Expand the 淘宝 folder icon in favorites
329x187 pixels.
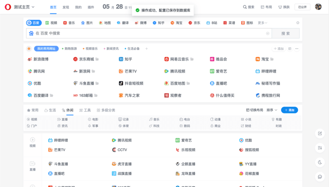tap(272, 59)
